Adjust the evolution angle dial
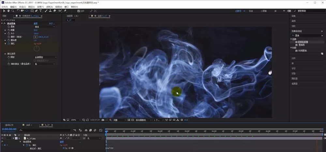The image size is (326, 152). 37,48
